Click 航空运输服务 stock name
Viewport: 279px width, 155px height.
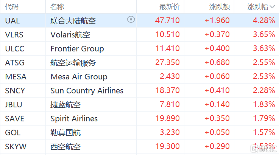point(73,62)
